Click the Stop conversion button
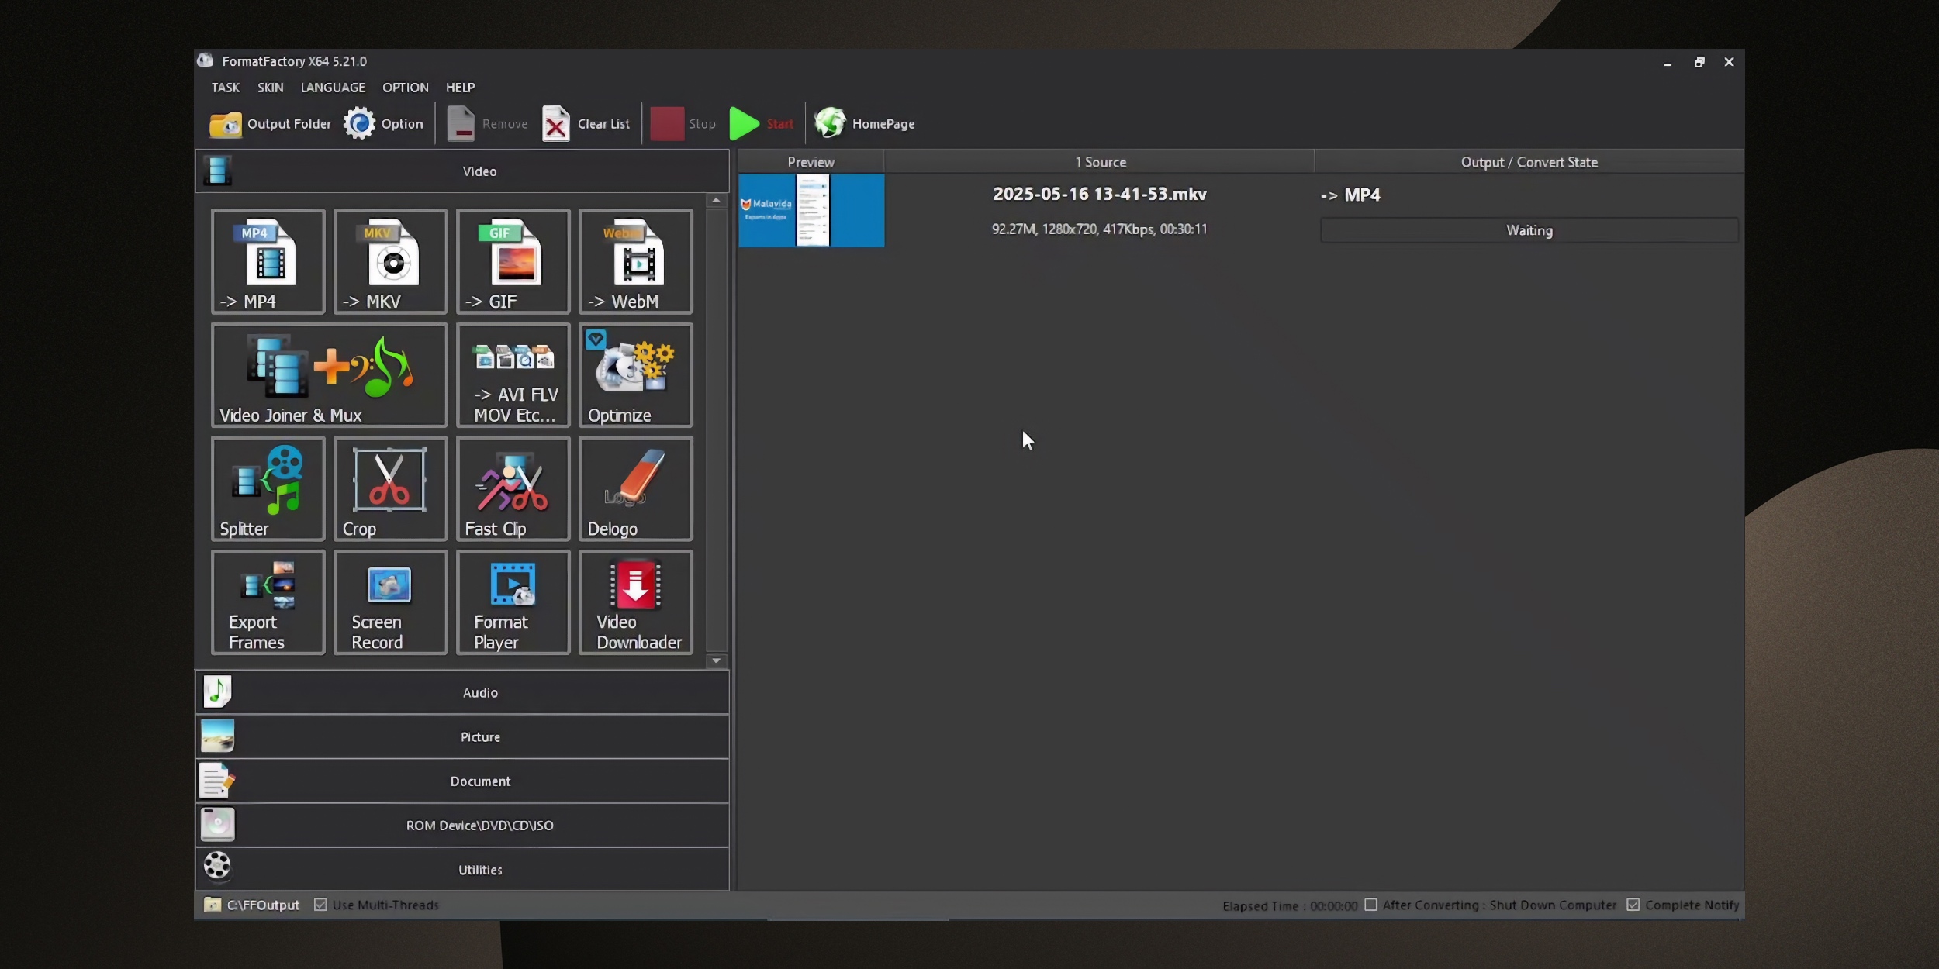The width and height of the screenshot is (1939, 969). tap(683, 124)
